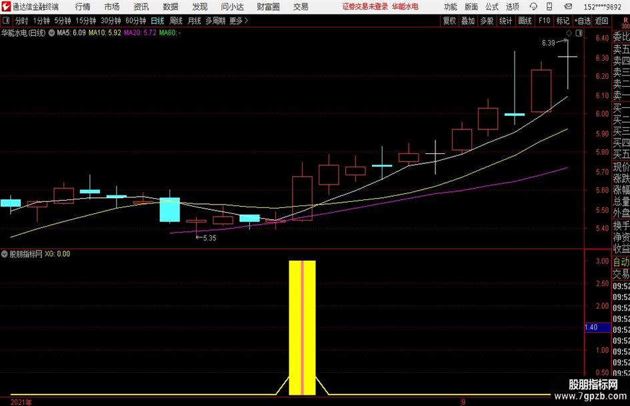This screenshot has width=630, height=406.
Task: Click the red 华能水电 stock name in the title bar
Action: tap(405, 7)
